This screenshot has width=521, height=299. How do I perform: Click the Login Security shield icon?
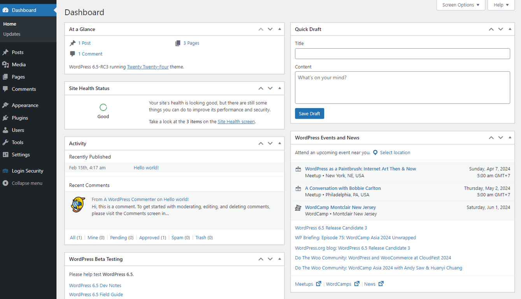tap(7, 171)
